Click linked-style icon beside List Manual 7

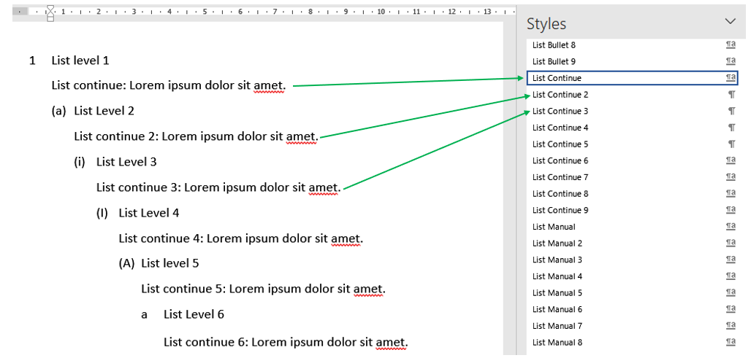tap(731, 325)
